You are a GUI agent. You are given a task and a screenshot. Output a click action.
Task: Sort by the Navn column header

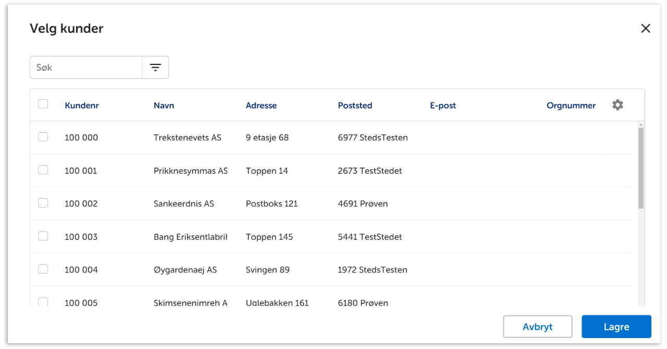[x=164, y=106]
